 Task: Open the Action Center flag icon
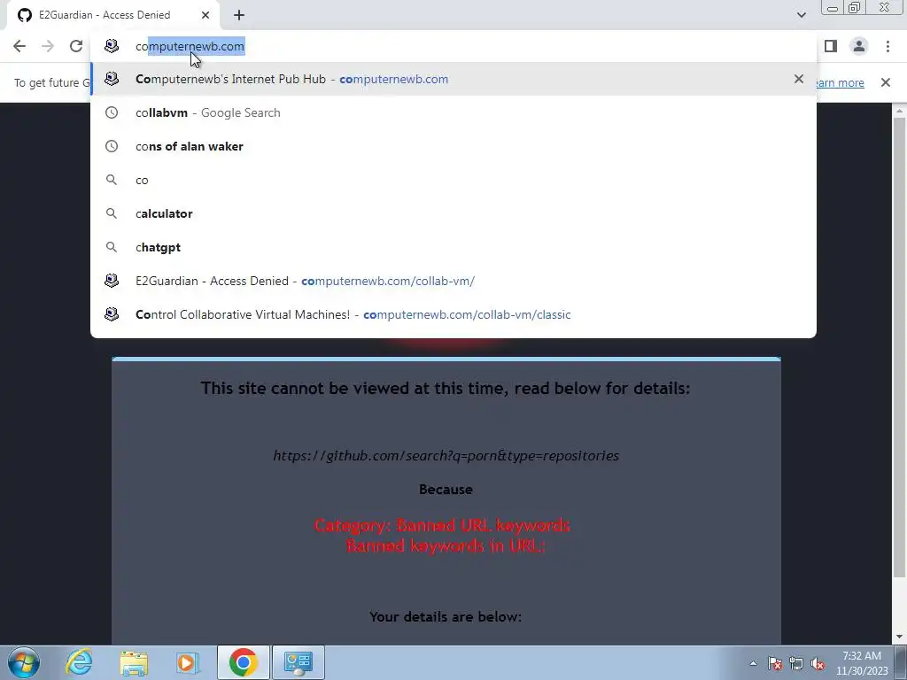[775, 664]
